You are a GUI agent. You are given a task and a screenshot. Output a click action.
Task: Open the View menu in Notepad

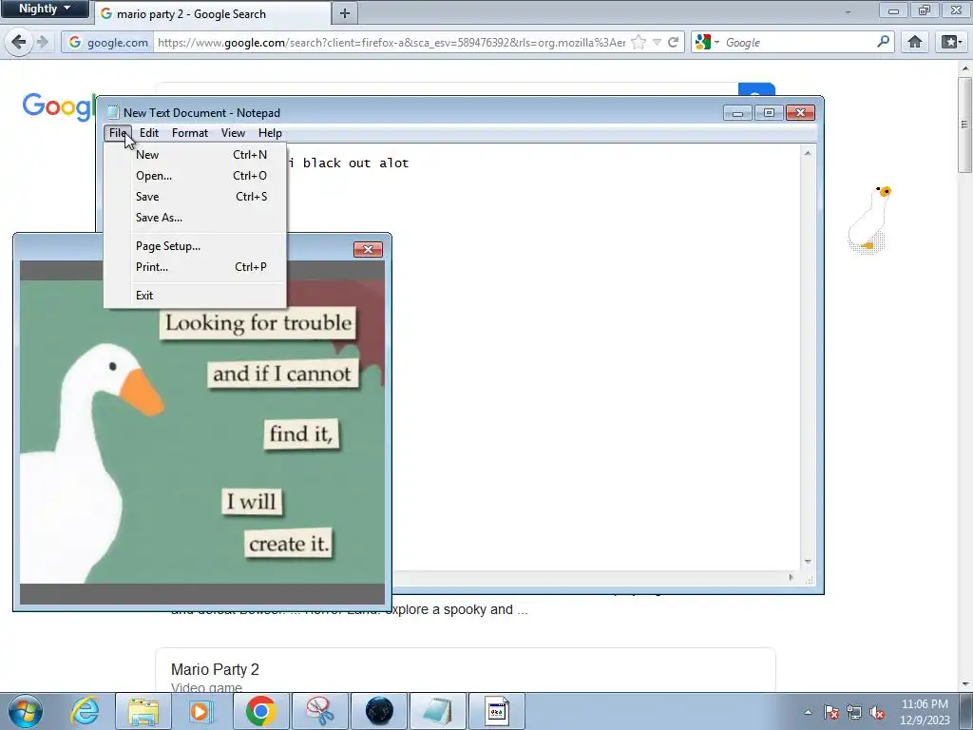(x=234, y=133)
